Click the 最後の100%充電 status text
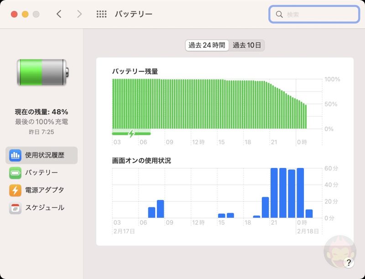365x279 pixels. click(42, 122)
